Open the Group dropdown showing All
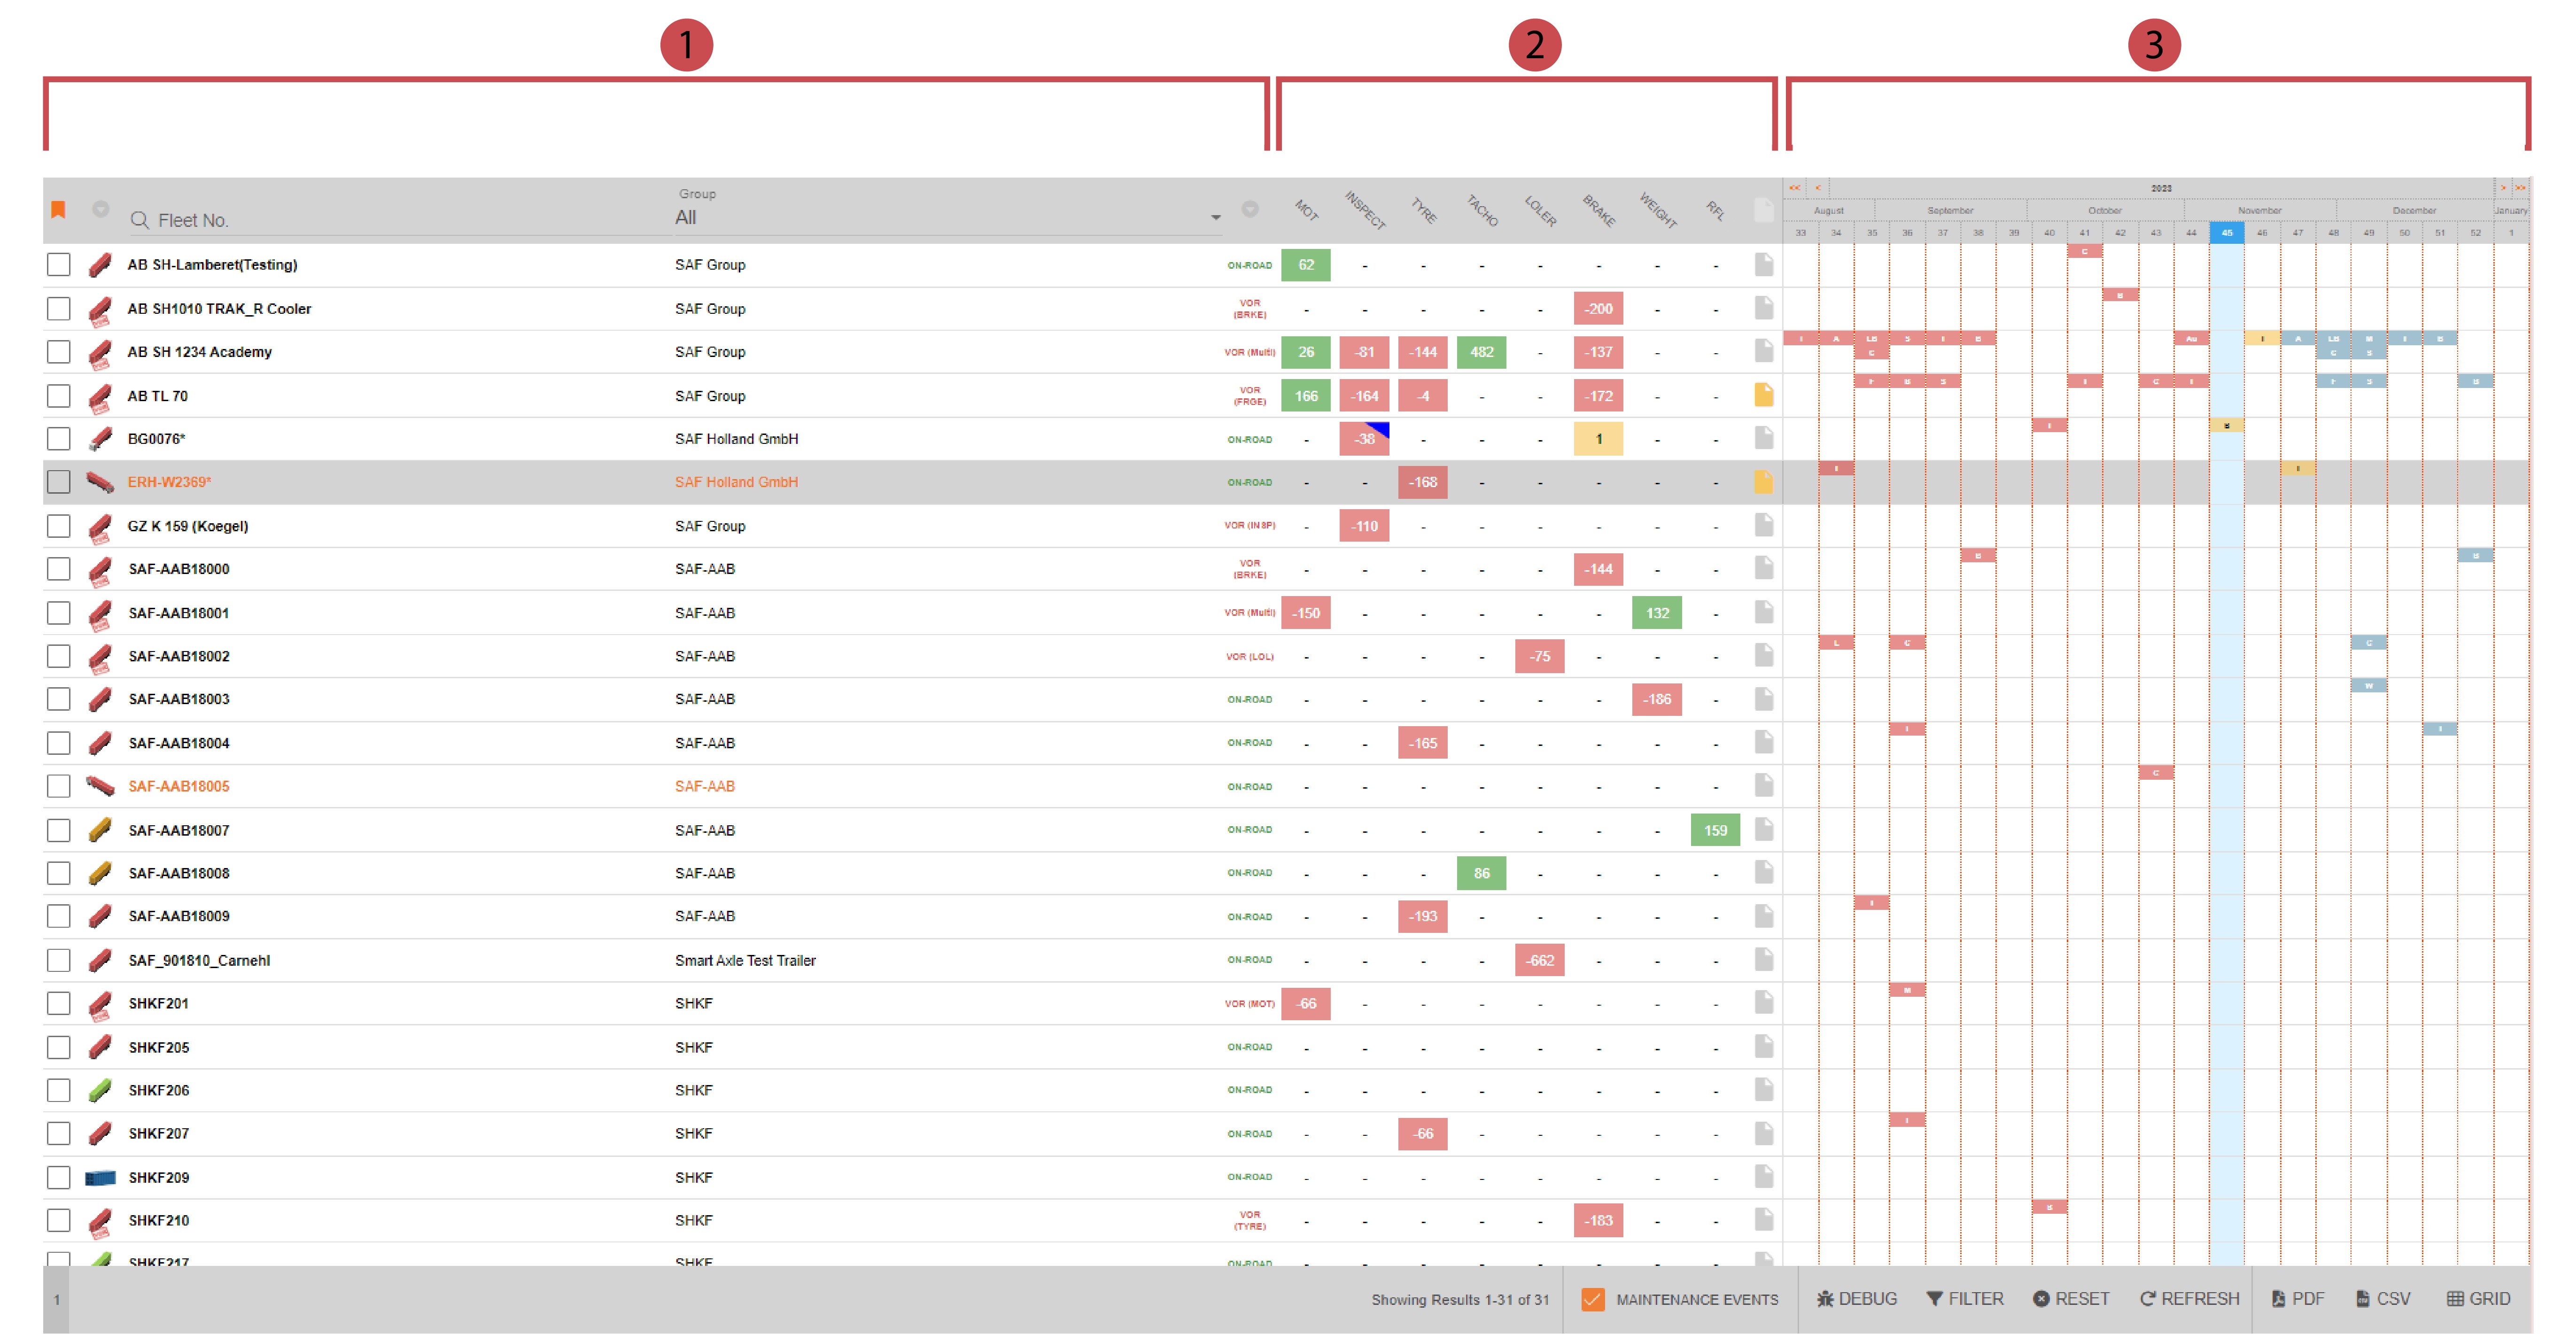The height and width of the screenshot is (1334, 2576). click(x=946, y=218)
